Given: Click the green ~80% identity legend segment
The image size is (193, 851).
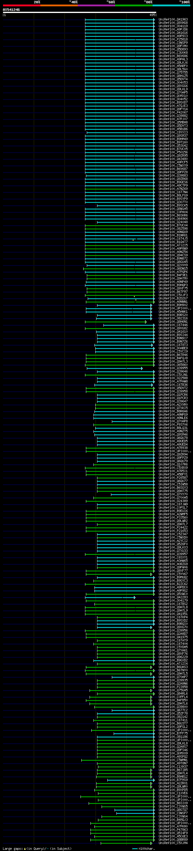Looking at the screenshot, I should 134,5.
